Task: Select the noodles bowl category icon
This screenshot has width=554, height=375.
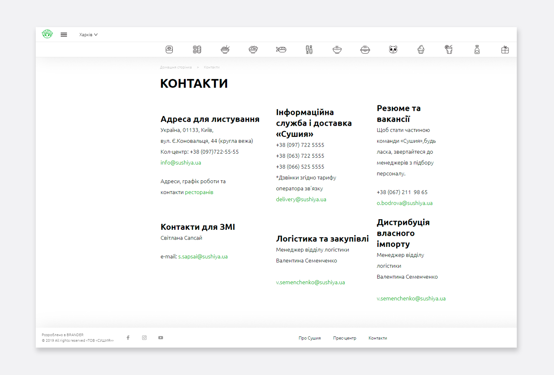Action: [225, 49]
